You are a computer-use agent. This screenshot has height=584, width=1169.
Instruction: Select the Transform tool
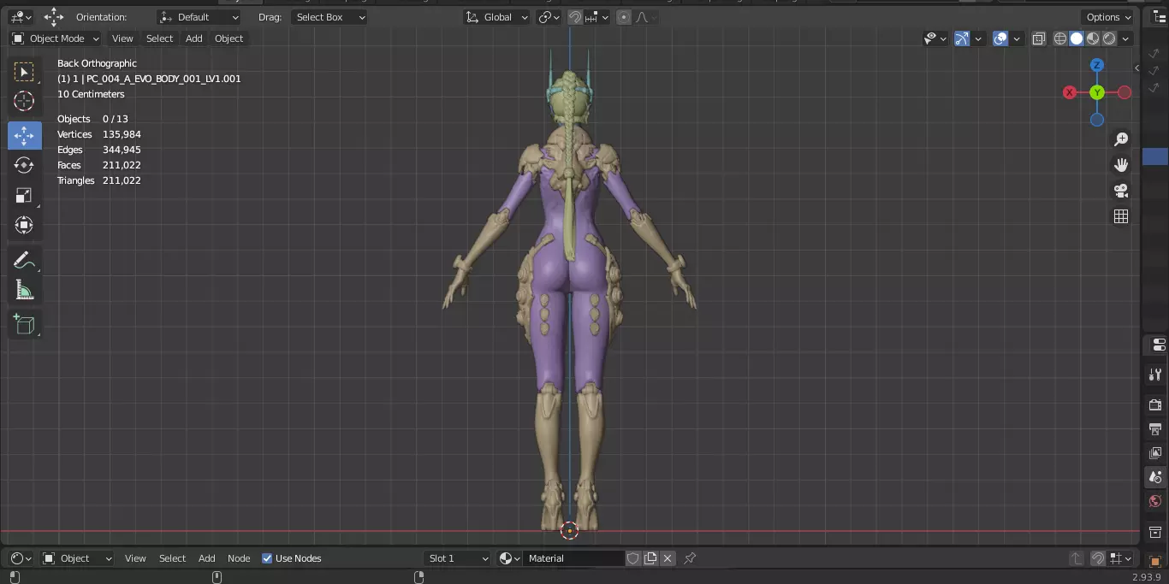coord(24,225)
